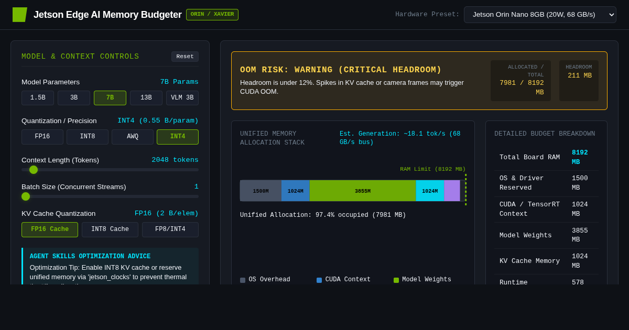Image resolution: width=629 pixels, height=330 pixels.
Task: Click the 'RAM Limit (8192 MB)' label
Action: point(433,169)
